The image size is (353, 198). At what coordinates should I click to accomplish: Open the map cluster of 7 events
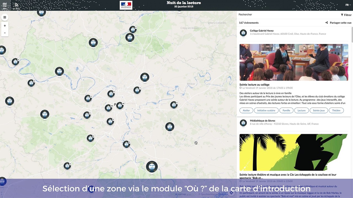tap(137, 90)
